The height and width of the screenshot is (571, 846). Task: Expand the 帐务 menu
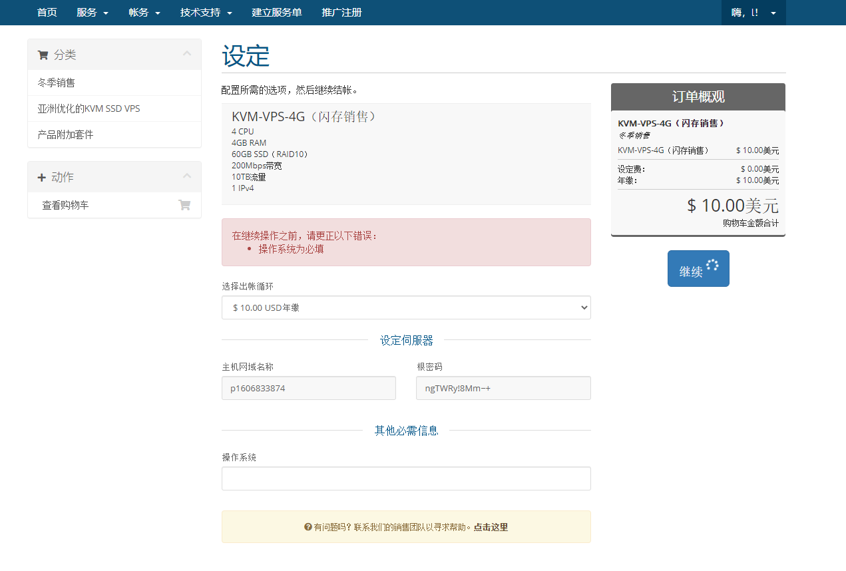144,13
